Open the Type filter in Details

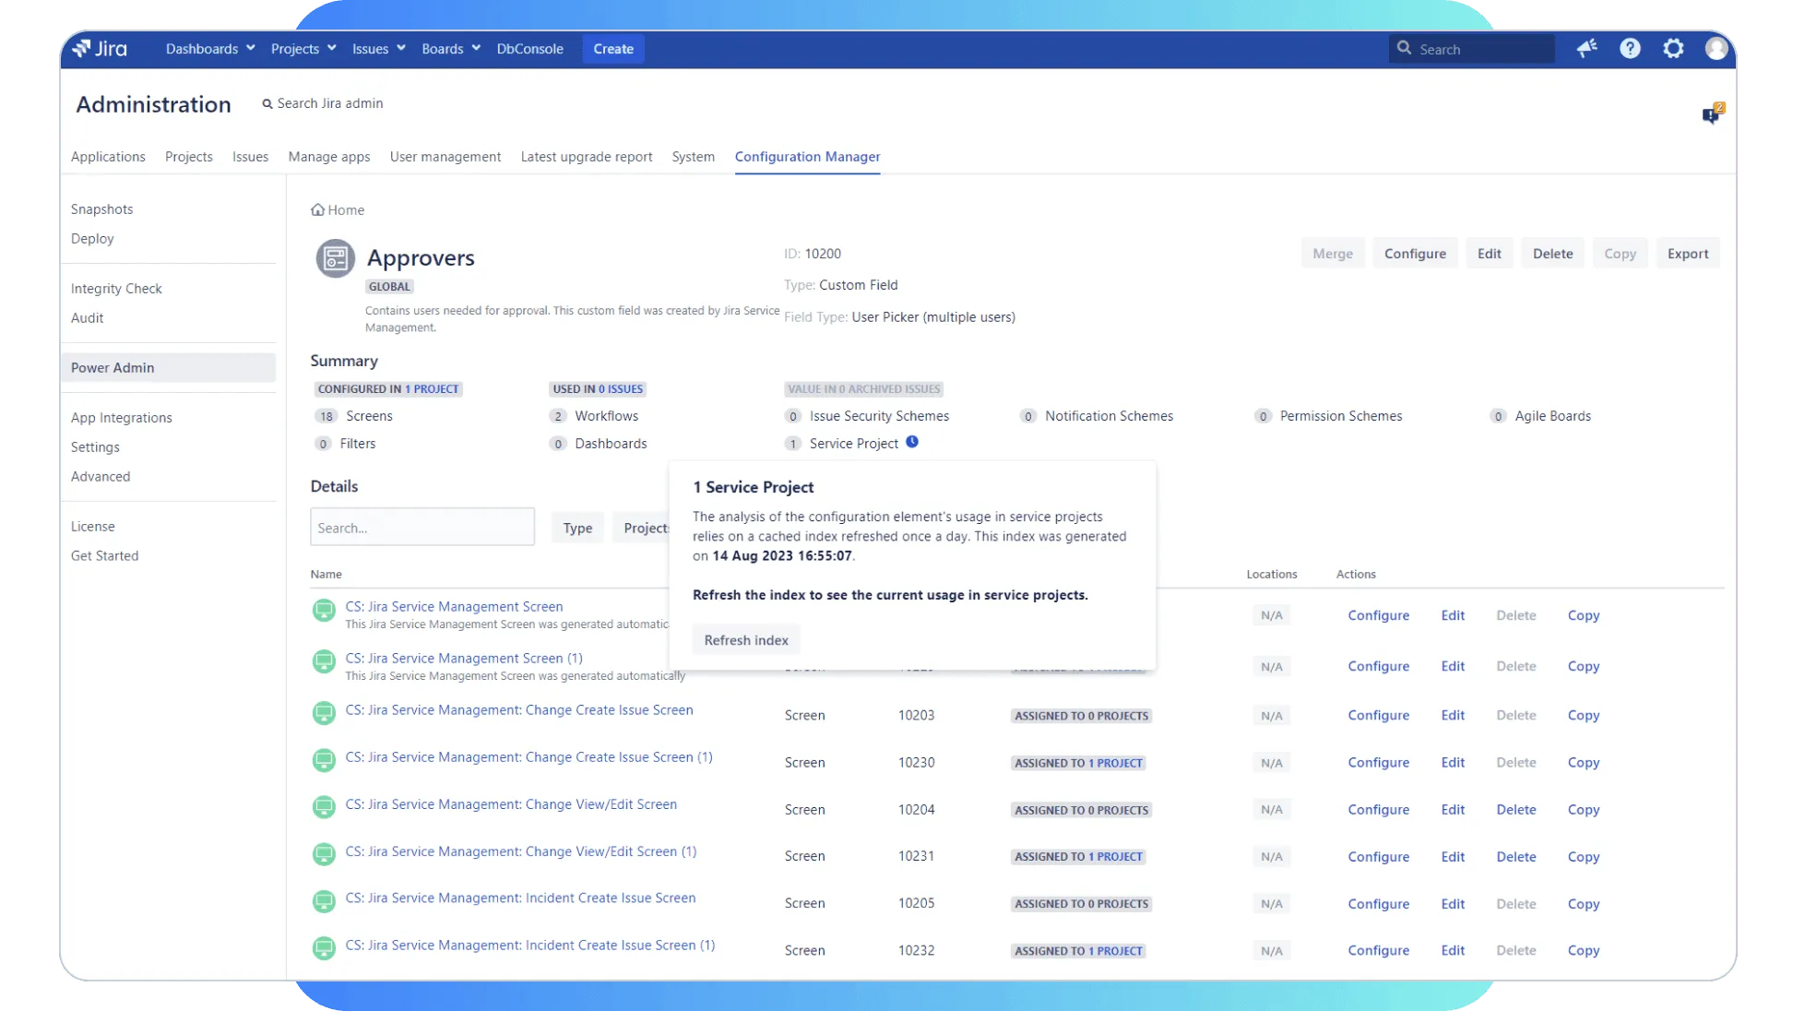tap(577, 528)
